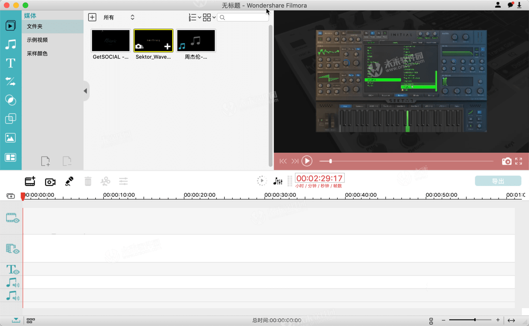Click the import media plus icon
529x326 pixels.
[x=92, y=17]
